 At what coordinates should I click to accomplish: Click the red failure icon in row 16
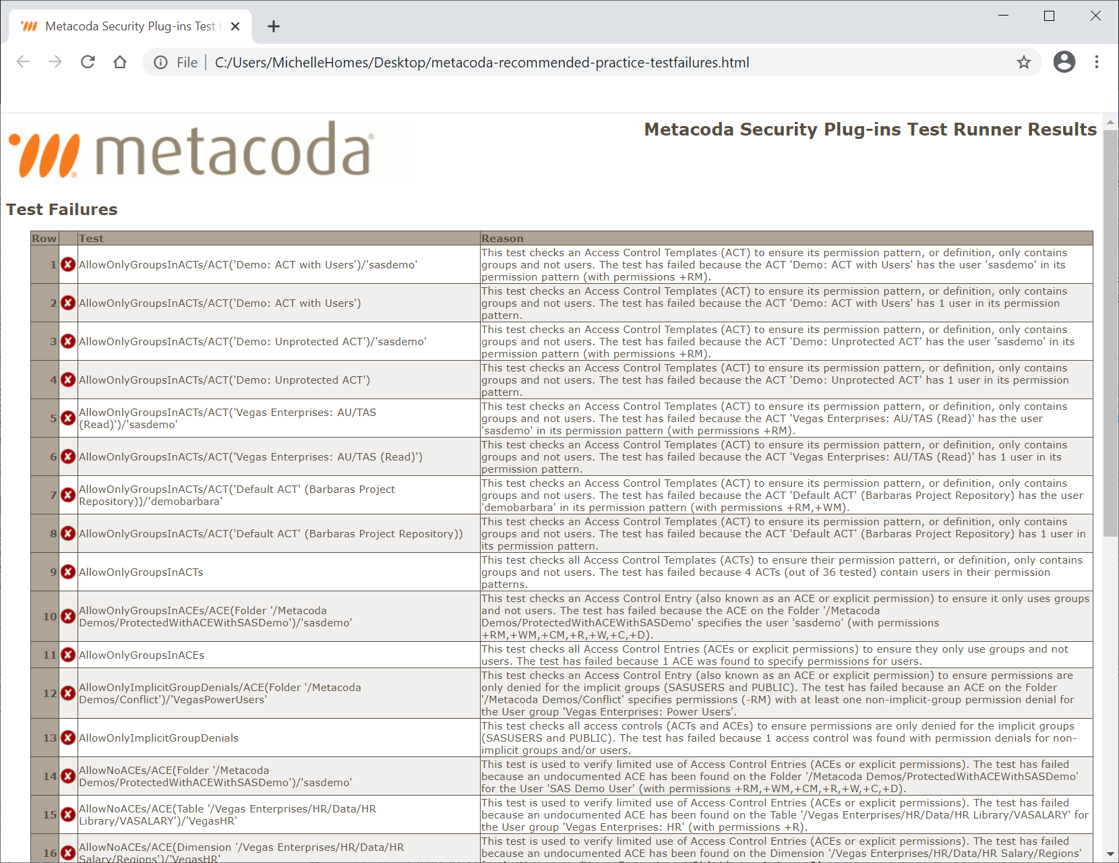pyautogui.click(x=68, y=853)
